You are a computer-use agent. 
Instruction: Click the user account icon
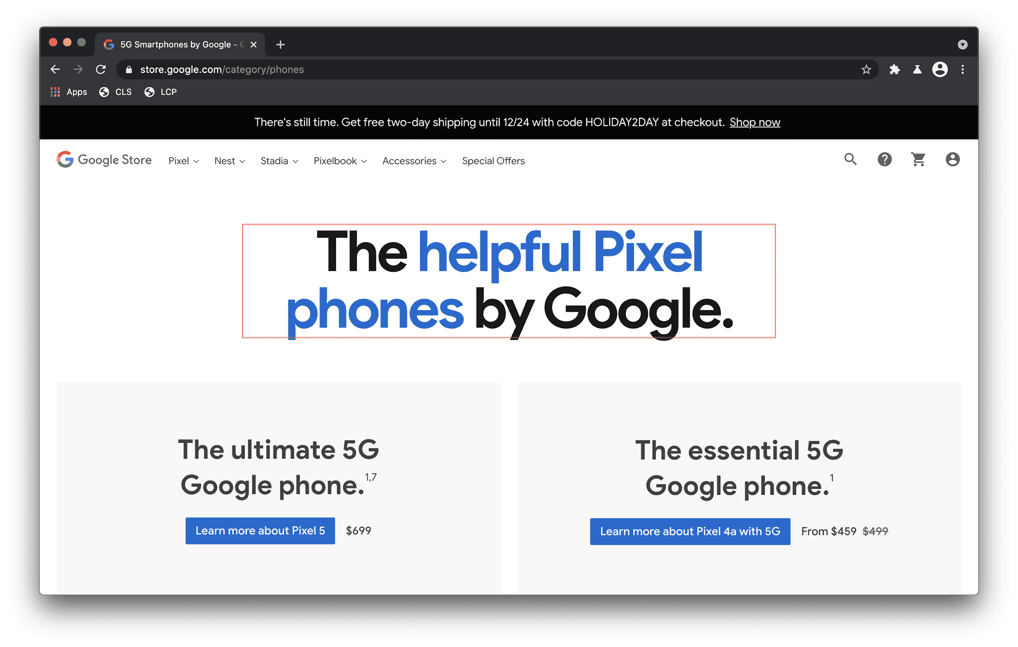(x=953, y=160)
